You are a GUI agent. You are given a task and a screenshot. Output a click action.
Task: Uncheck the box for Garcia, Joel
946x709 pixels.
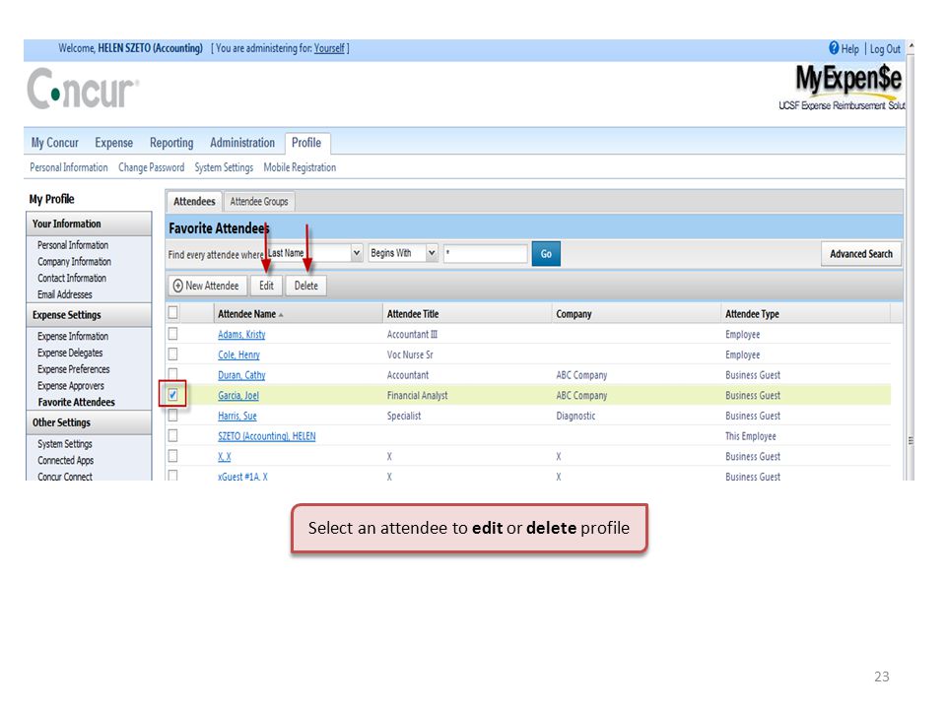click(173, 395)
